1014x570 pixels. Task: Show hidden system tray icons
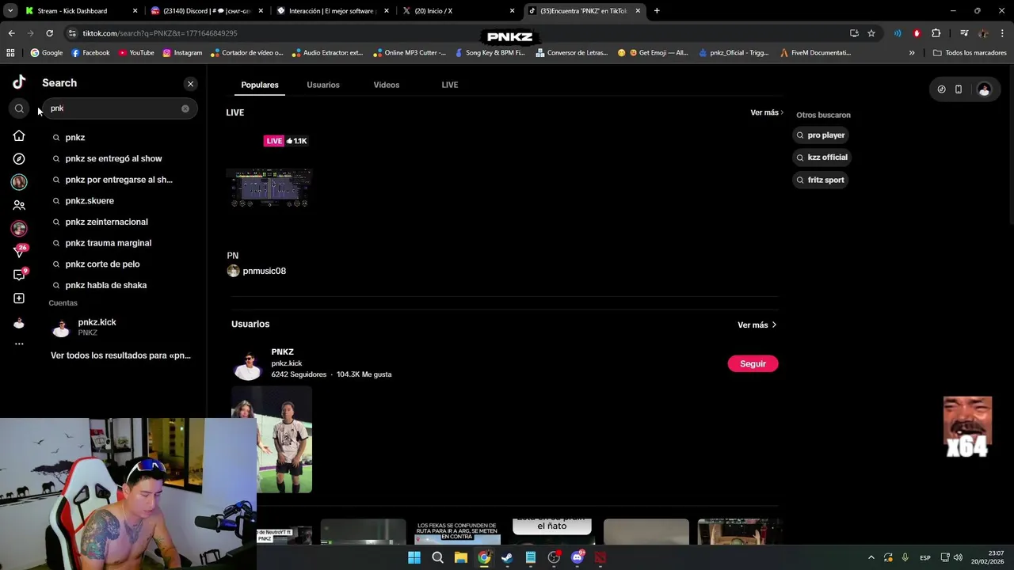coord(871,557)
